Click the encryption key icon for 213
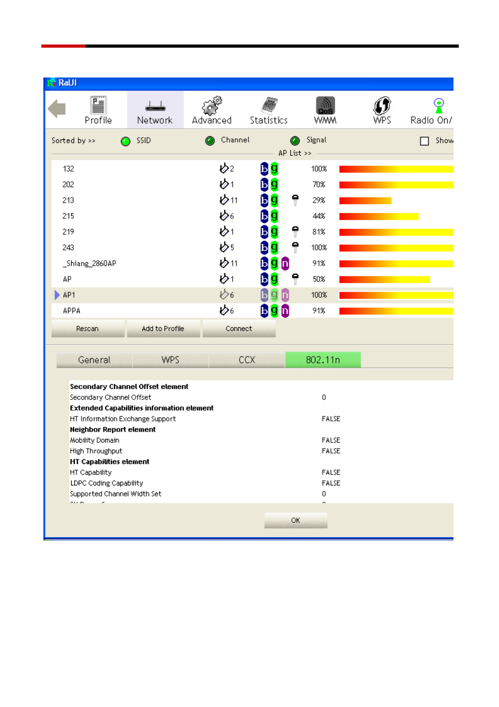Screen dimensions: 499x707 (295, 200)
